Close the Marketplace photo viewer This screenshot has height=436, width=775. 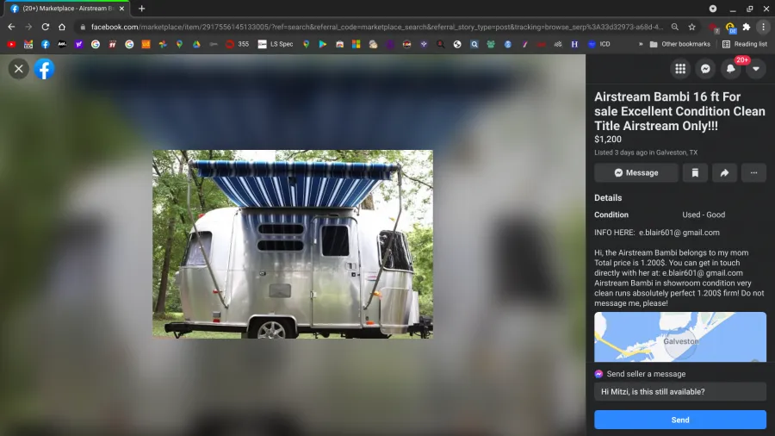19,69
